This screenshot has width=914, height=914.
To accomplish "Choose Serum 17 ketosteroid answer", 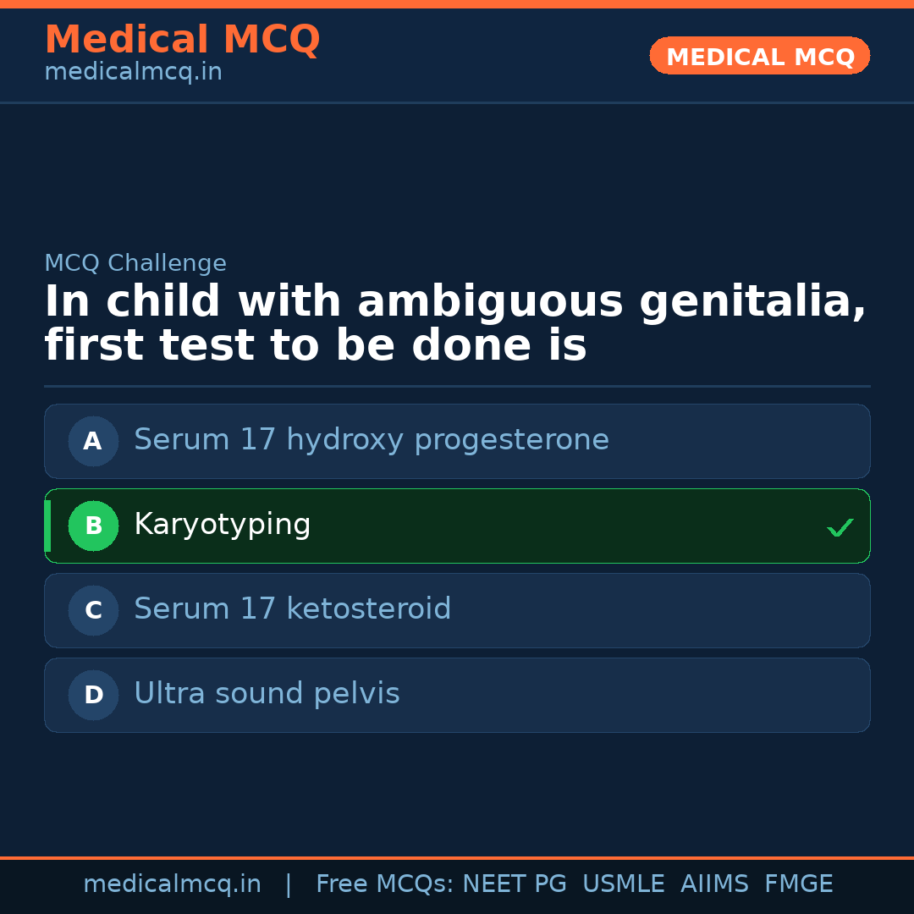I will pyautogui.click(x=292, y=609).
